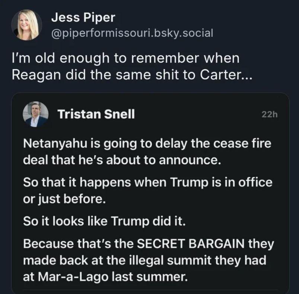
Task: Click the line "I'm old enough to remember when"
Action: click(126, 59)
